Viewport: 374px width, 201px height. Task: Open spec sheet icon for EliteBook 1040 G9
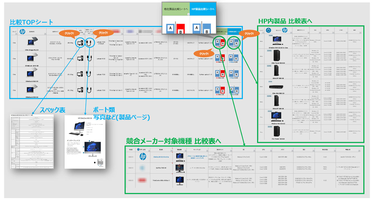80,59
